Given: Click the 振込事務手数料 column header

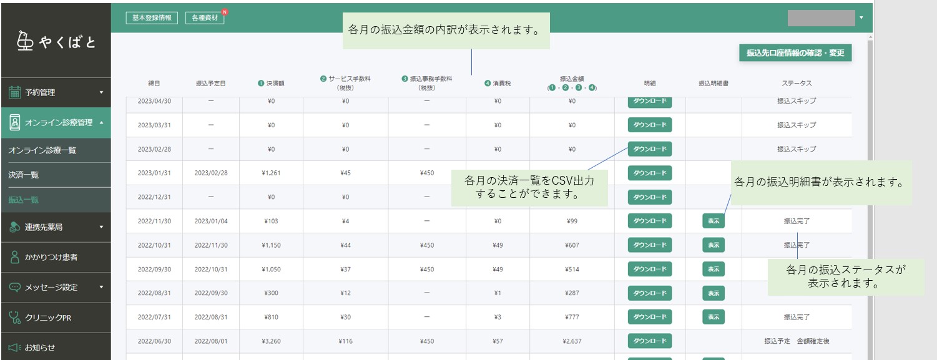Looking at the screenshot, I should point(427,83).
